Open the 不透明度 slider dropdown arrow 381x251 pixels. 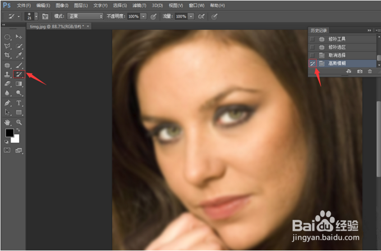point(143,16)
